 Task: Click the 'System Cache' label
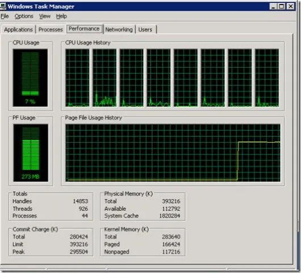coord(122,216)
